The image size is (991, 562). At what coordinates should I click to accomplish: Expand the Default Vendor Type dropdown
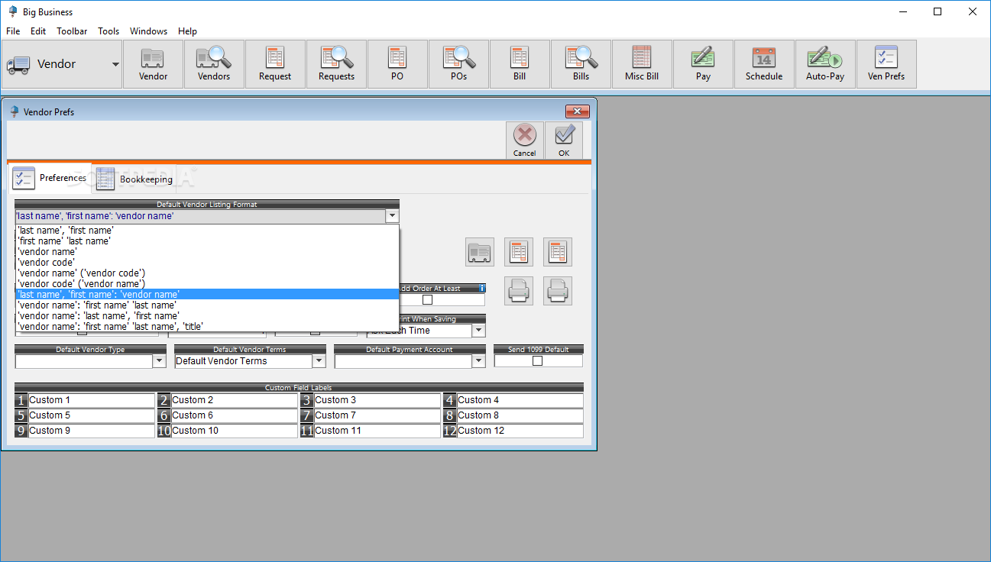pos(159,361)
